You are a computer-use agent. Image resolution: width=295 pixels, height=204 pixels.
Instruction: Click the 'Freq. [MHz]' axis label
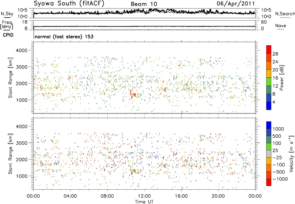coord(7,25)
